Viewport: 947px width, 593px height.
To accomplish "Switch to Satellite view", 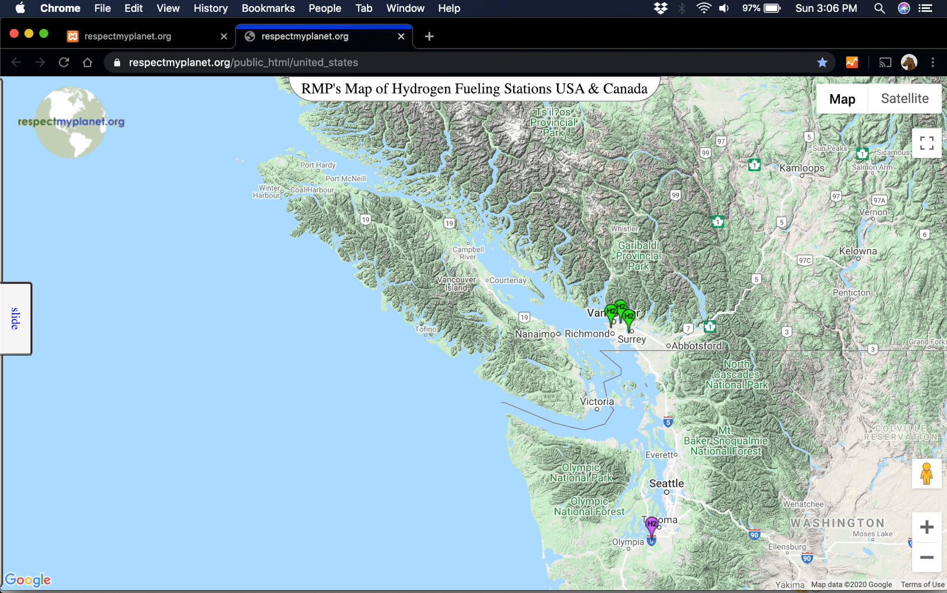I will coord(904,98).
